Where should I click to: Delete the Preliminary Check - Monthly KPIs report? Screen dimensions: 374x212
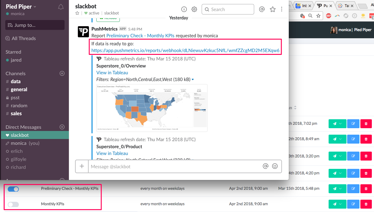366,189
